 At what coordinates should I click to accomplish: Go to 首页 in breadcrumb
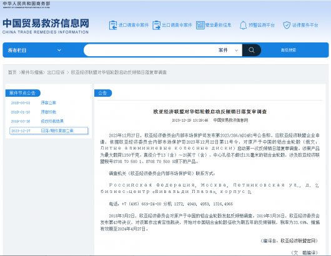pyautogui.click(x=12, y=72)
